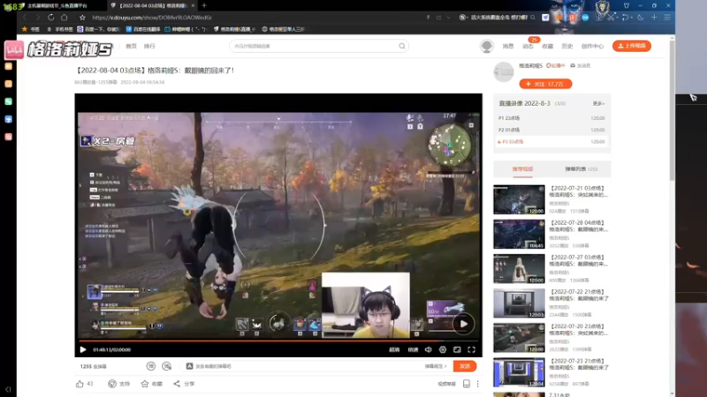Select P1 23点场 recording
This screenshot has height=397, width=707.
click(x=551, y=118)
